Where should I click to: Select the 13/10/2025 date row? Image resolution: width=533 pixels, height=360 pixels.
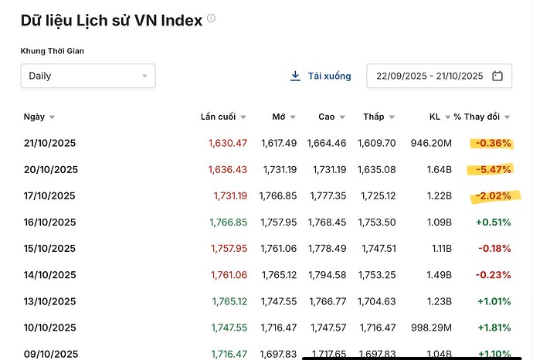pyautogui.click(x=49, y=301)
